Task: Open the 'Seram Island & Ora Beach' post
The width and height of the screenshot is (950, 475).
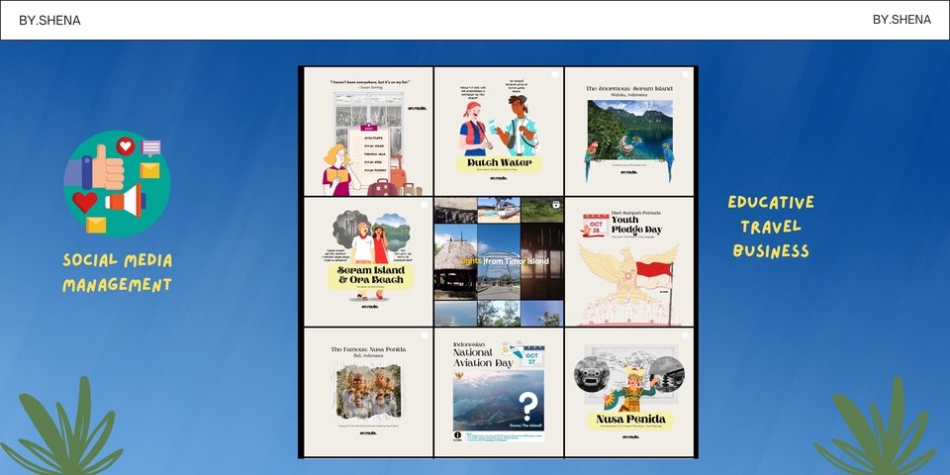Action: click(x=368, y=261)
